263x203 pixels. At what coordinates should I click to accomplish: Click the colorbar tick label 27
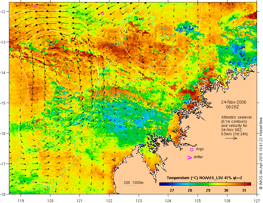(172, 190)
